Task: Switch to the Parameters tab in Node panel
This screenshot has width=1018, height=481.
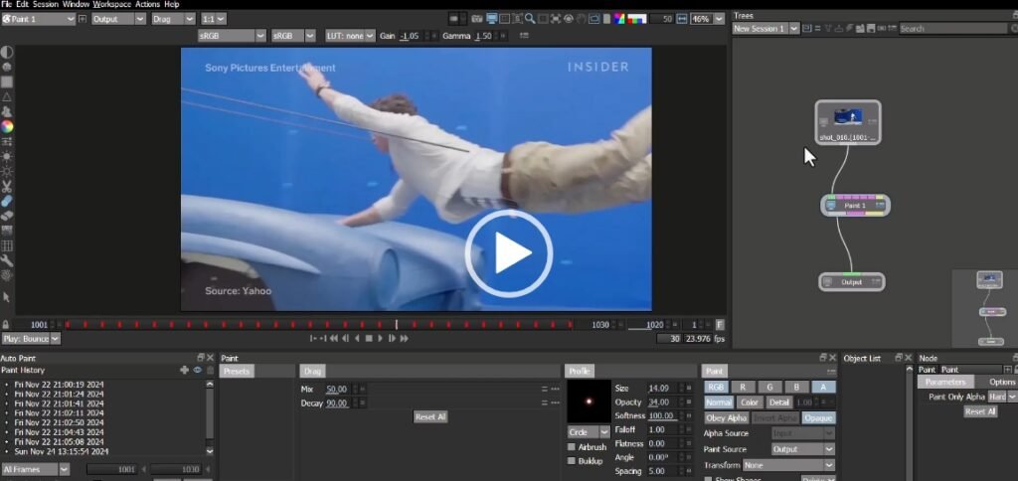Action: tap(945, 382)
